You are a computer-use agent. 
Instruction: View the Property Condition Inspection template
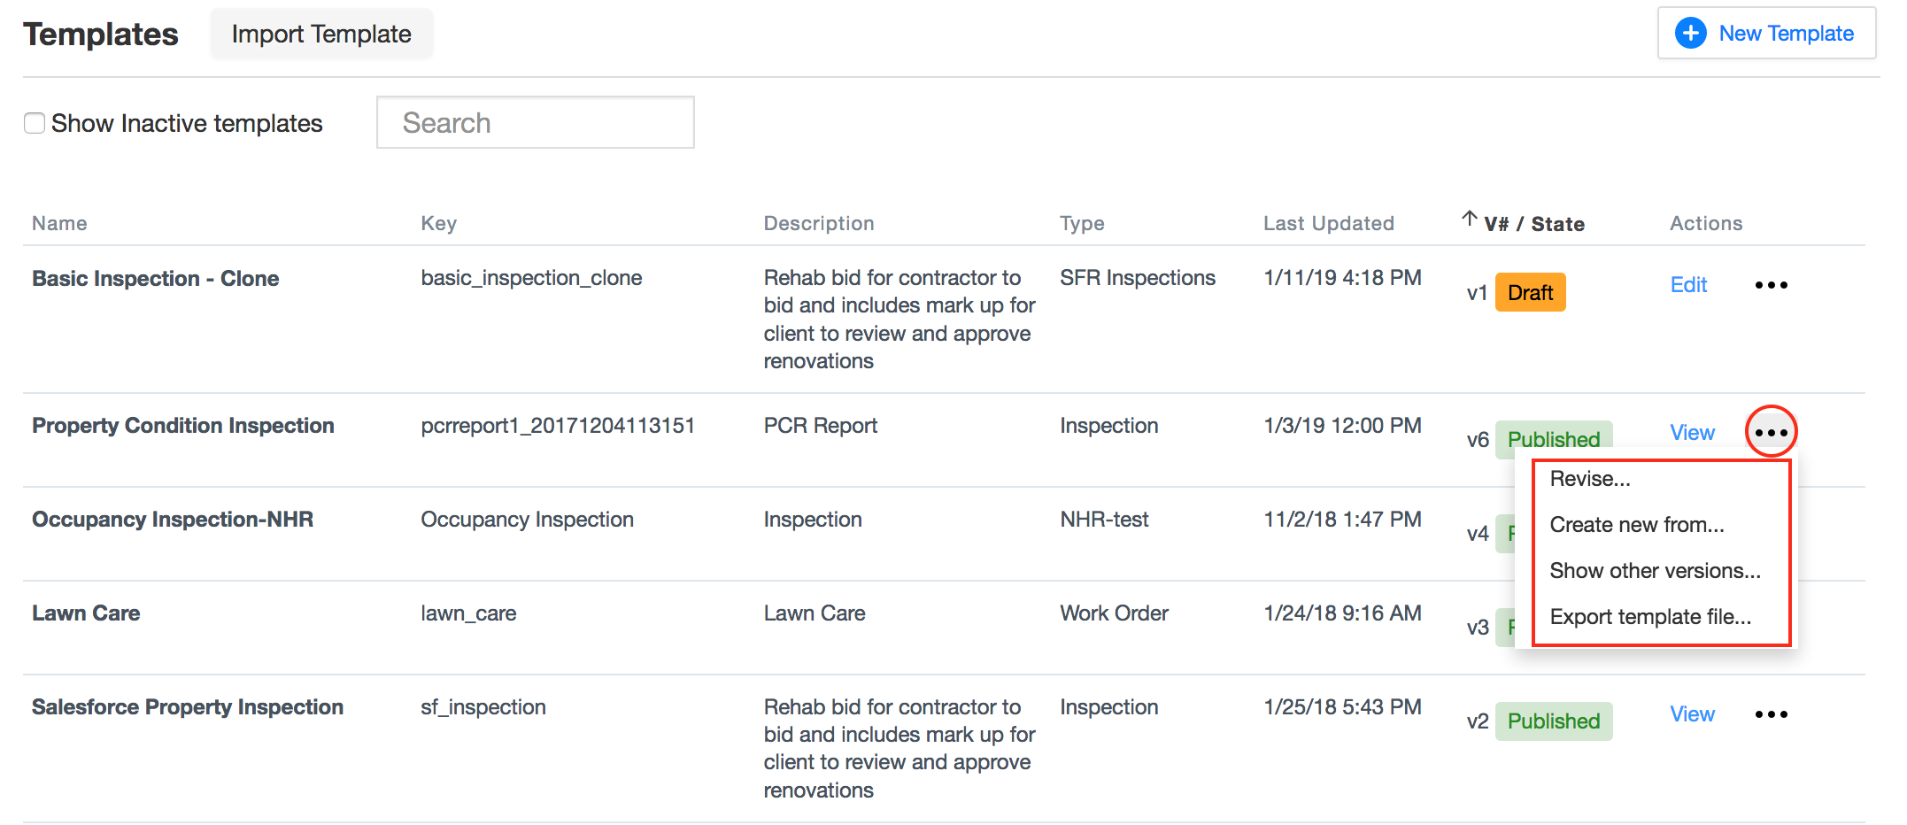point(1692,432)
